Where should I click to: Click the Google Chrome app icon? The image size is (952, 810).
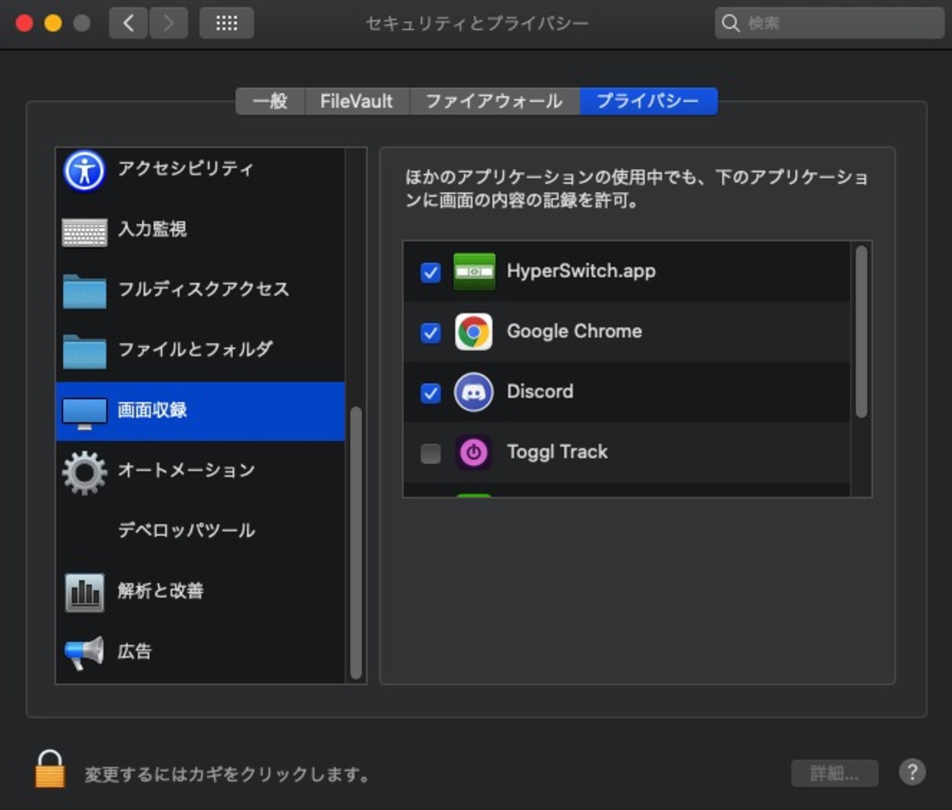pos(475,331)
